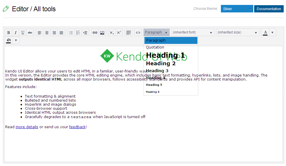The height and width of the screenshot is (166, 286).
Task: Center align text
Action: (x=47, y=33)
